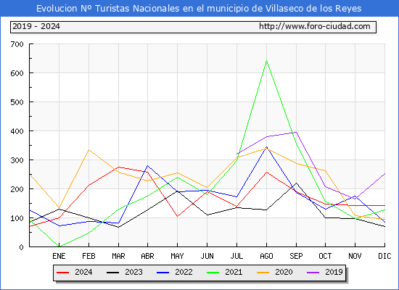Click the MAR month axis label

tap(118, 256)
